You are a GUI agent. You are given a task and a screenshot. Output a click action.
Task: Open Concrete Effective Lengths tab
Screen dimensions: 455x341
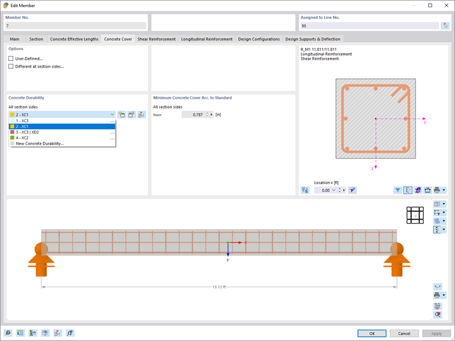(74, 39)
